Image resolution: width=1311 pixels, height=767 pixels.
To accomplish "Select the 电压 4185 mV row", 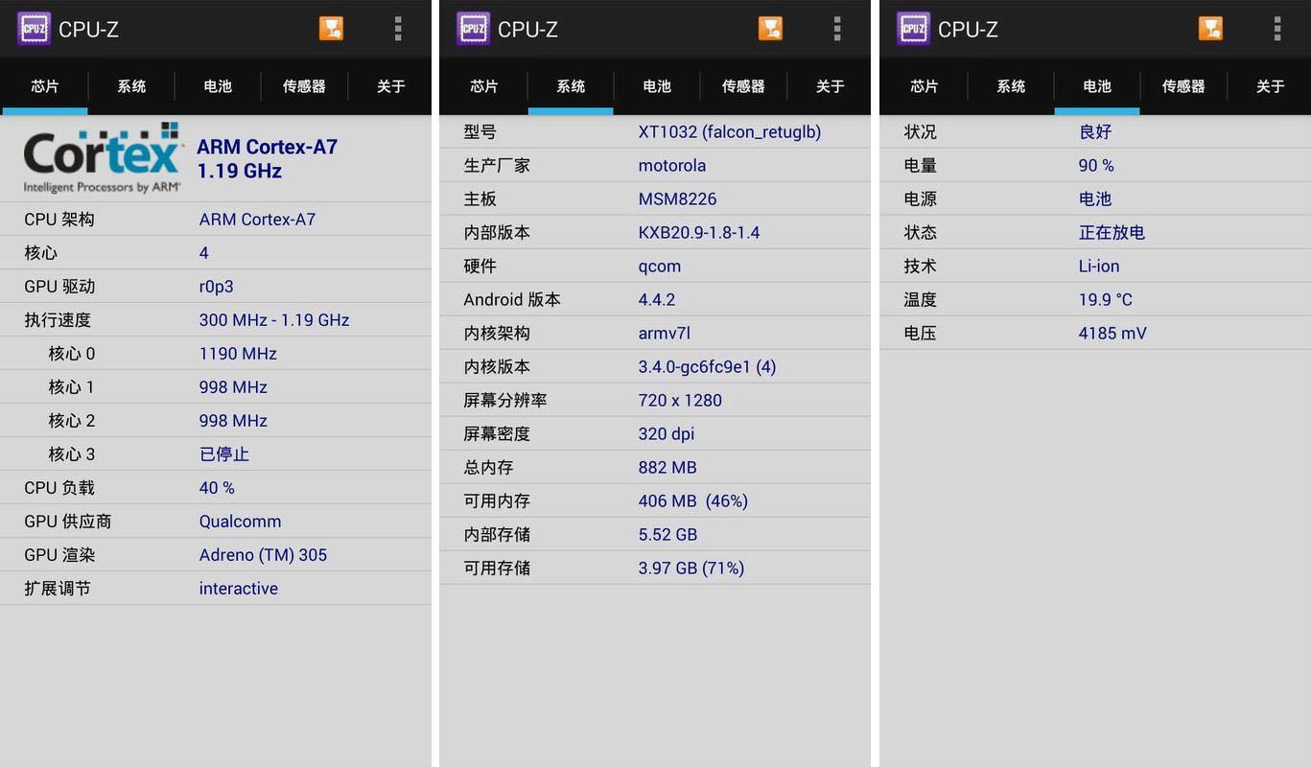I will pyautogui.click(x=1095, y=334).
